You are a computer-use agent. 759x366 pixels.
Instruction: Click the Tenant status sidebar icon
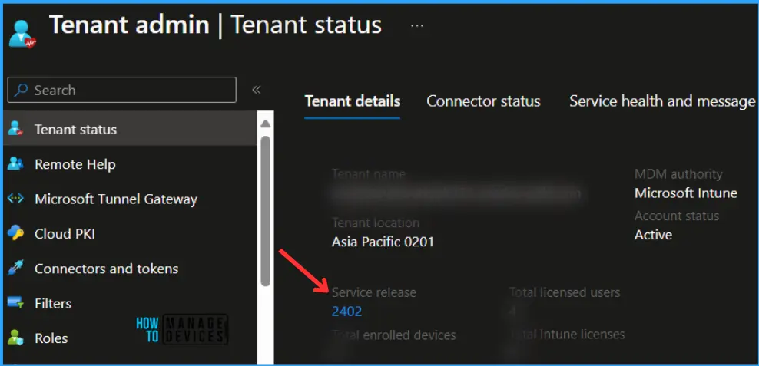click(x=15, y=129)
